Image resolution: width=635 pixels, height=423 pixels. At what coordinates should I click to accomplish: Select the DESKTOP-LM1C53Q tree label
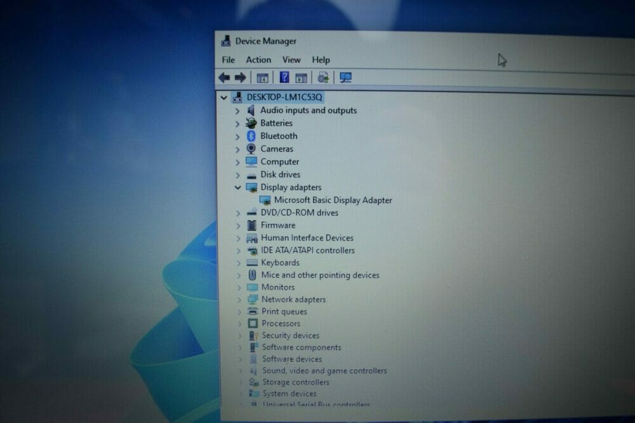(284, 97)
